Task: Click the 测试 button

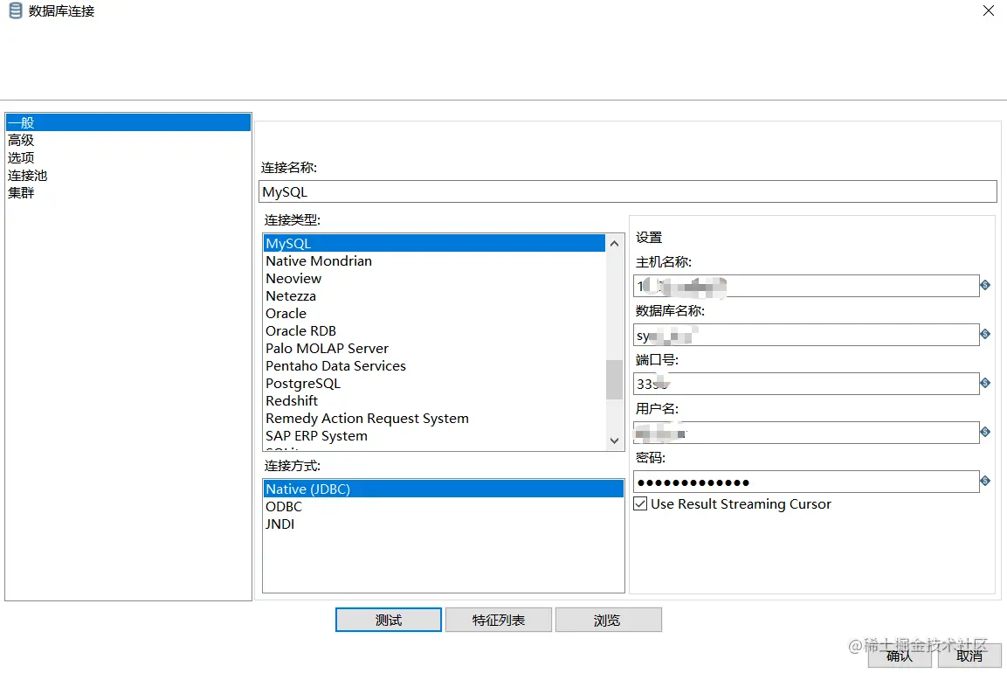Action: tap(389, 620)
